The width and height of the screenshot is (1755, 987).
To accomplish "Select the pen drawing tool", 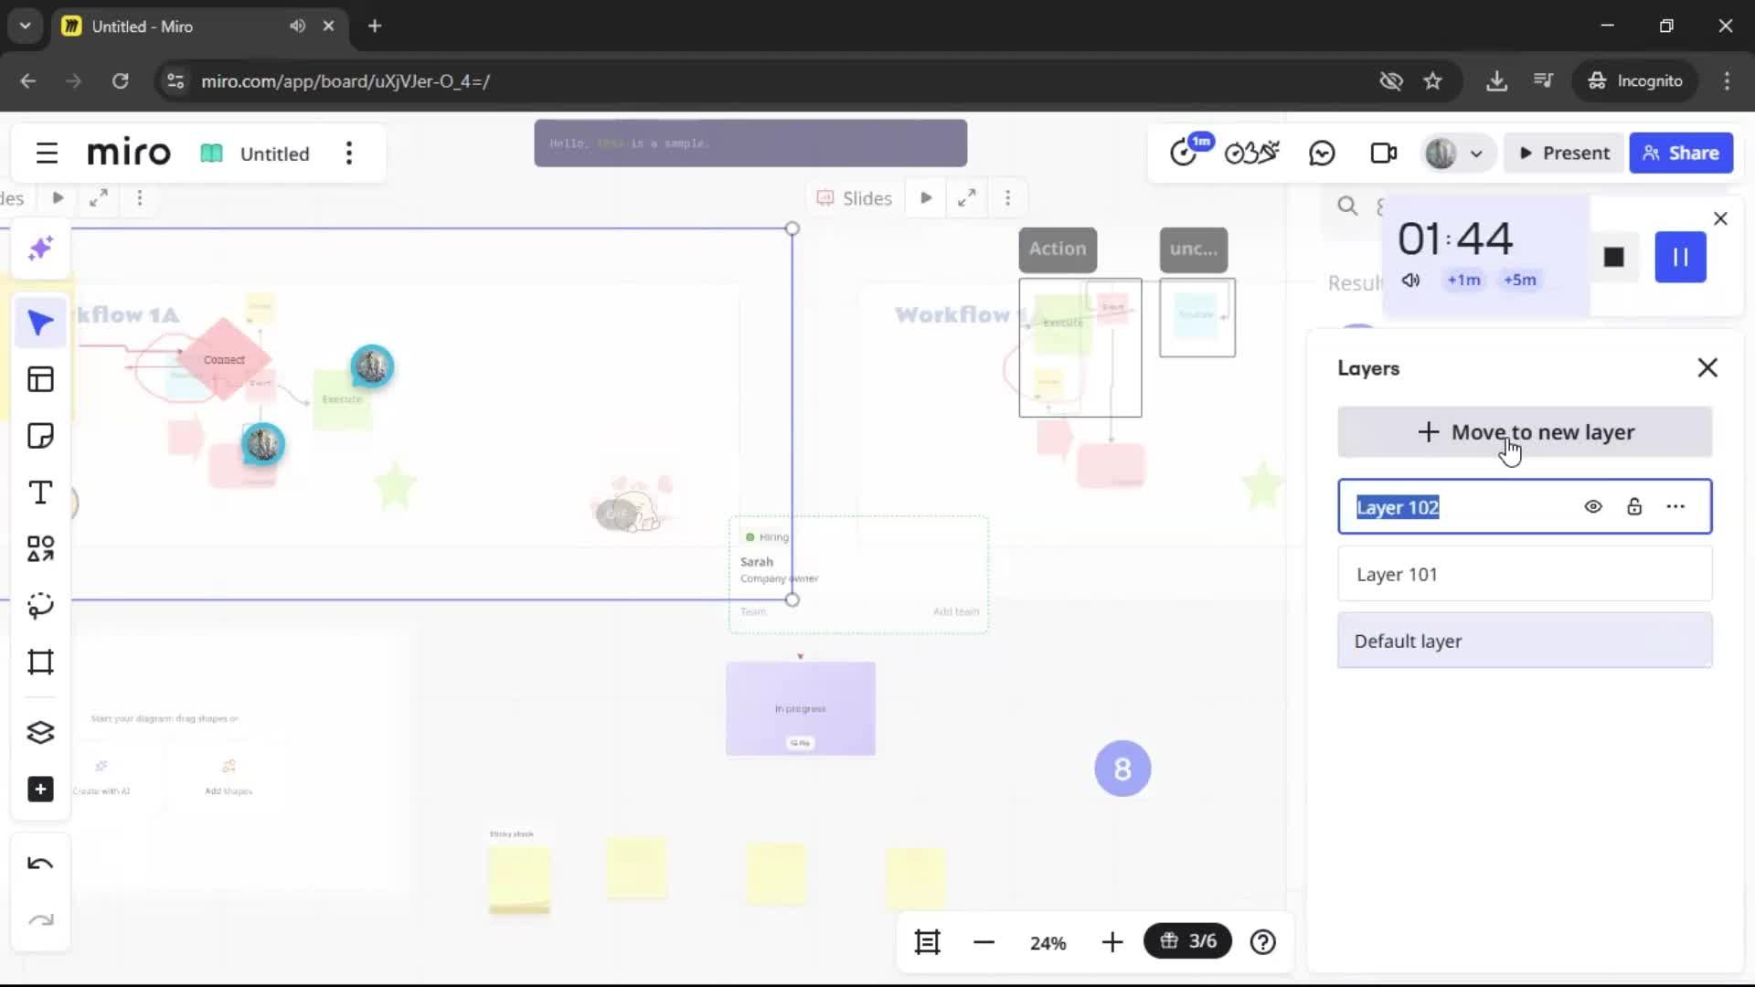I will (x=40, y=606).
